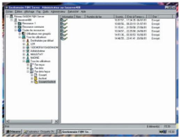This screenshot has height=137, width=180.
Task: Select the sent fax icon in the 14:51:36 row
Action: click(x=64, y=35)
